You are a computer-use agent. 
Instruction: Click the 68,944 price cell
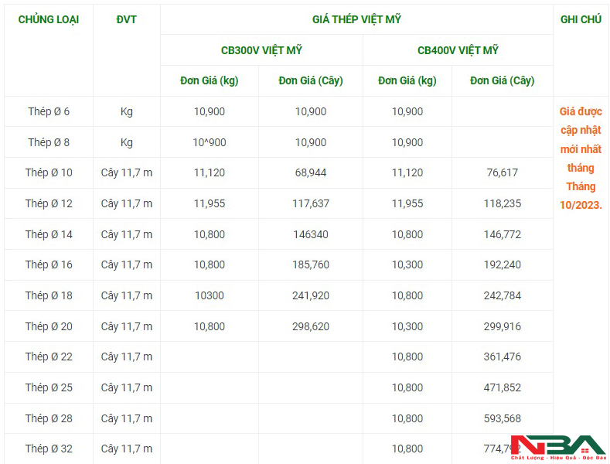click(x=311, y=172)
